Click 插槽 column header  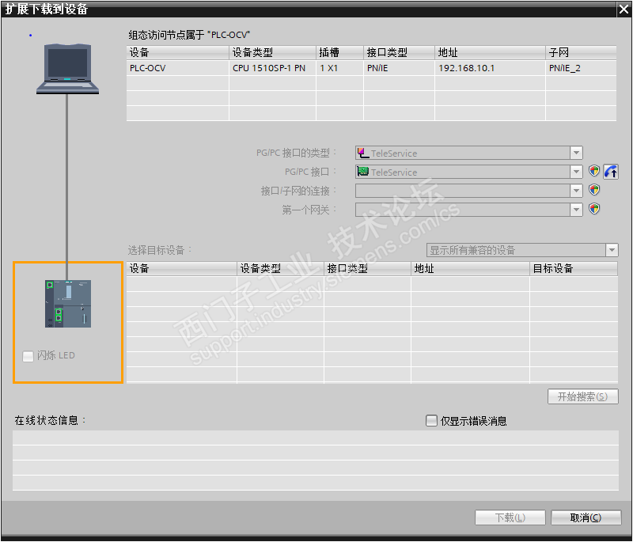click(x=339, y=52)
